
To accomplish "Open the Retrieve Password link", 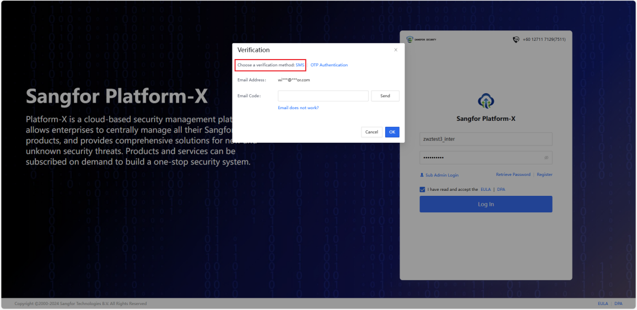I will coord(513,174).
